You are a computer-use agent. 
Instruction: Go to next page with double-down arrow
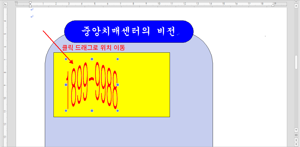click(x=296, y=144)
